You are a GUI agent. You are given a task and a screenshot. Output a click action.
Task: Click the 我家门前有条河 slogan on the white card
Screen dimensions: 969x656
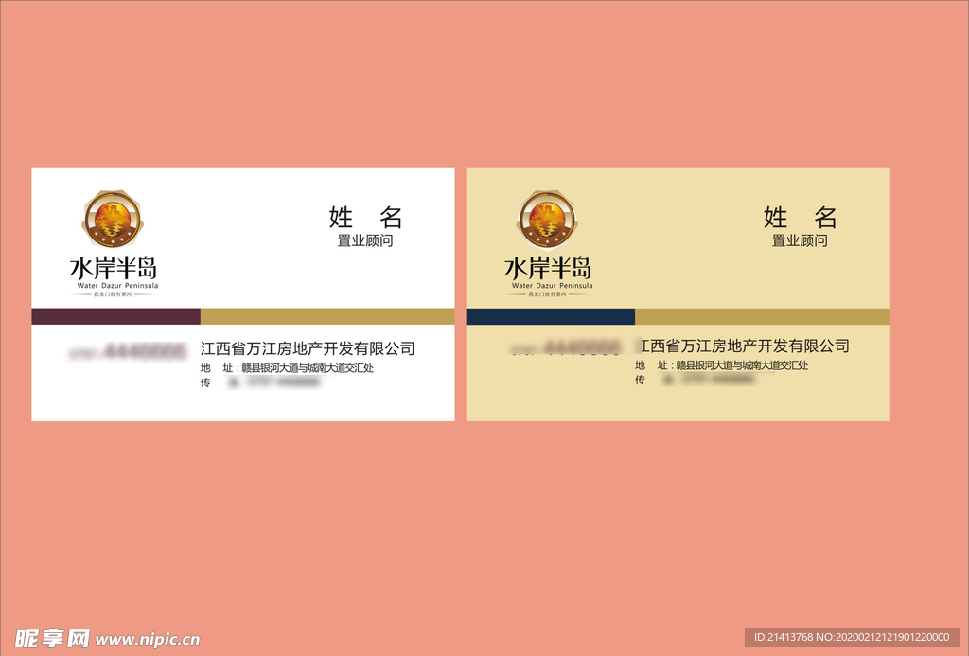(x=114, y=294)
